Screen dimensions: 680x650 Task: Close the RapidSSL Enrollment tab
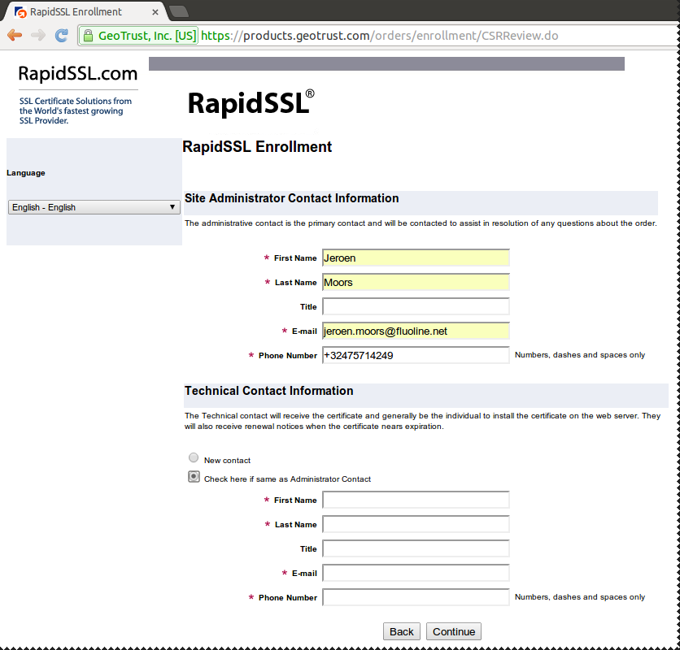[155, 12]
